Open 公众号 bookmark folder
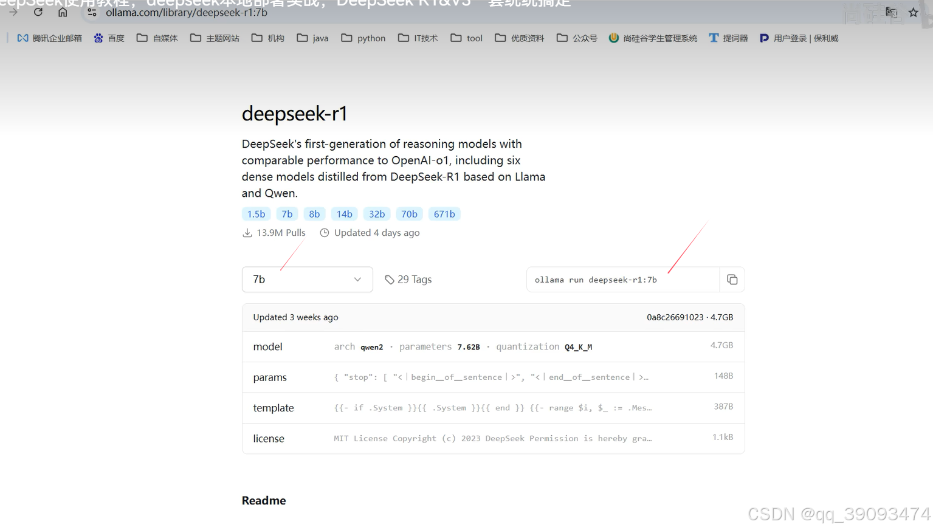Screen dimensions: 933x530 pos(577,38)
